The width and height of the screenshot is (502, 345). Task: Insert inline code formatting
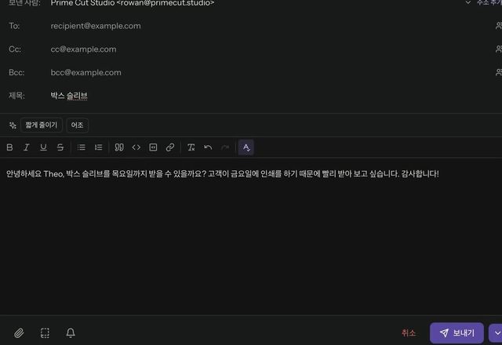click(136, 147)
